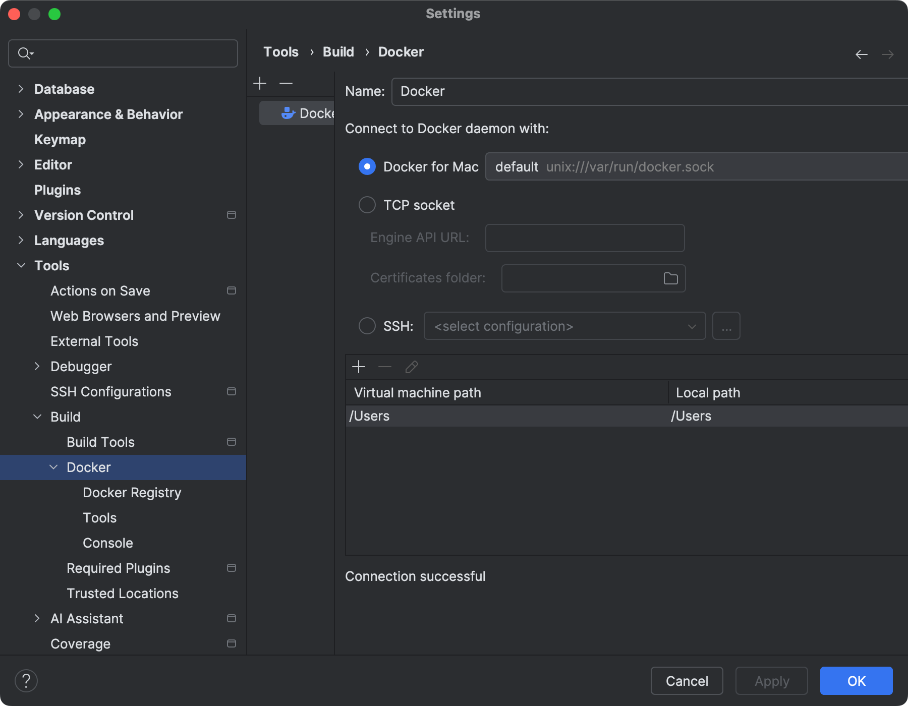Select the /Users path mapping row
Screen dimensions: 908x706
pyautogui.click(x=504, y=416)
